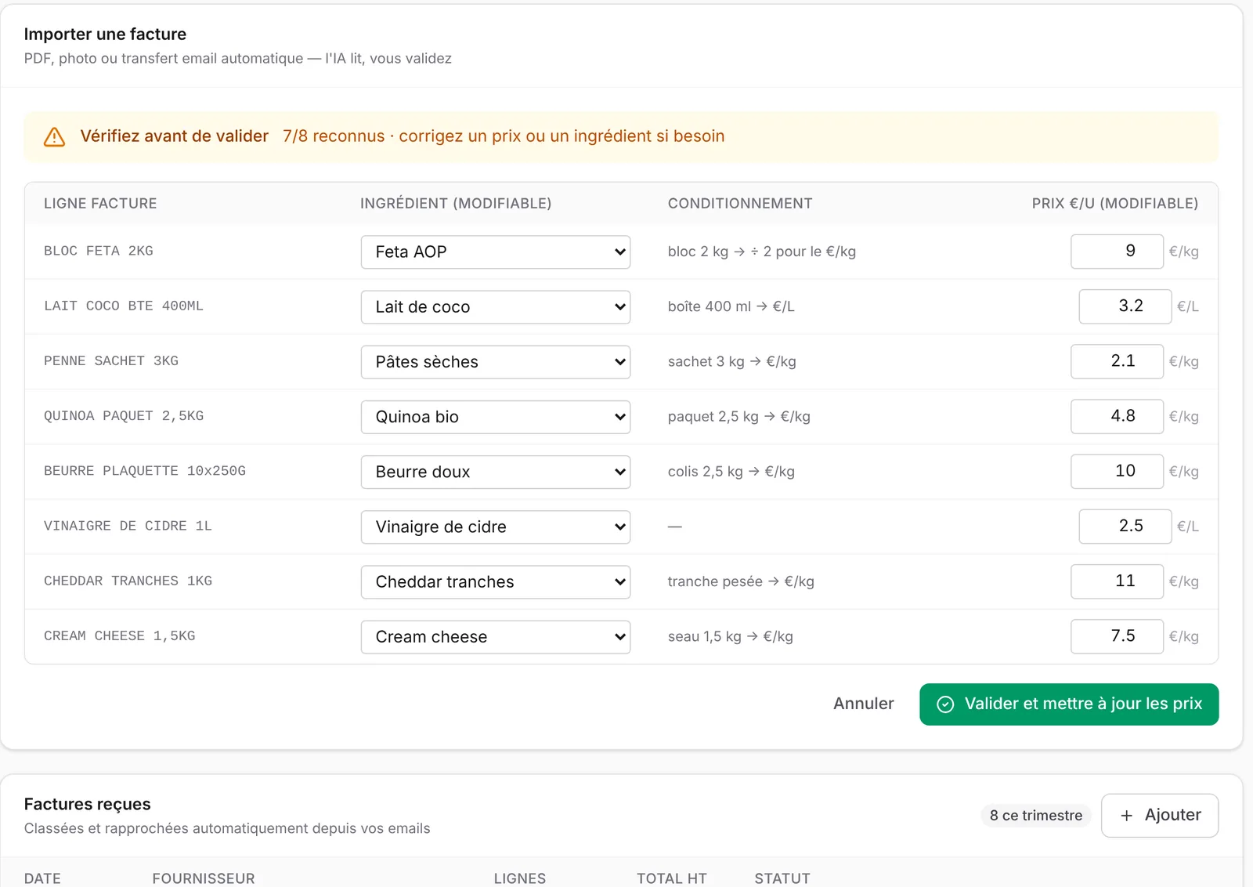The height and width of the screenshot is (887, 1253).
Task: Open the Pâtes sèches ingredient dropdown
Action: 495,362
